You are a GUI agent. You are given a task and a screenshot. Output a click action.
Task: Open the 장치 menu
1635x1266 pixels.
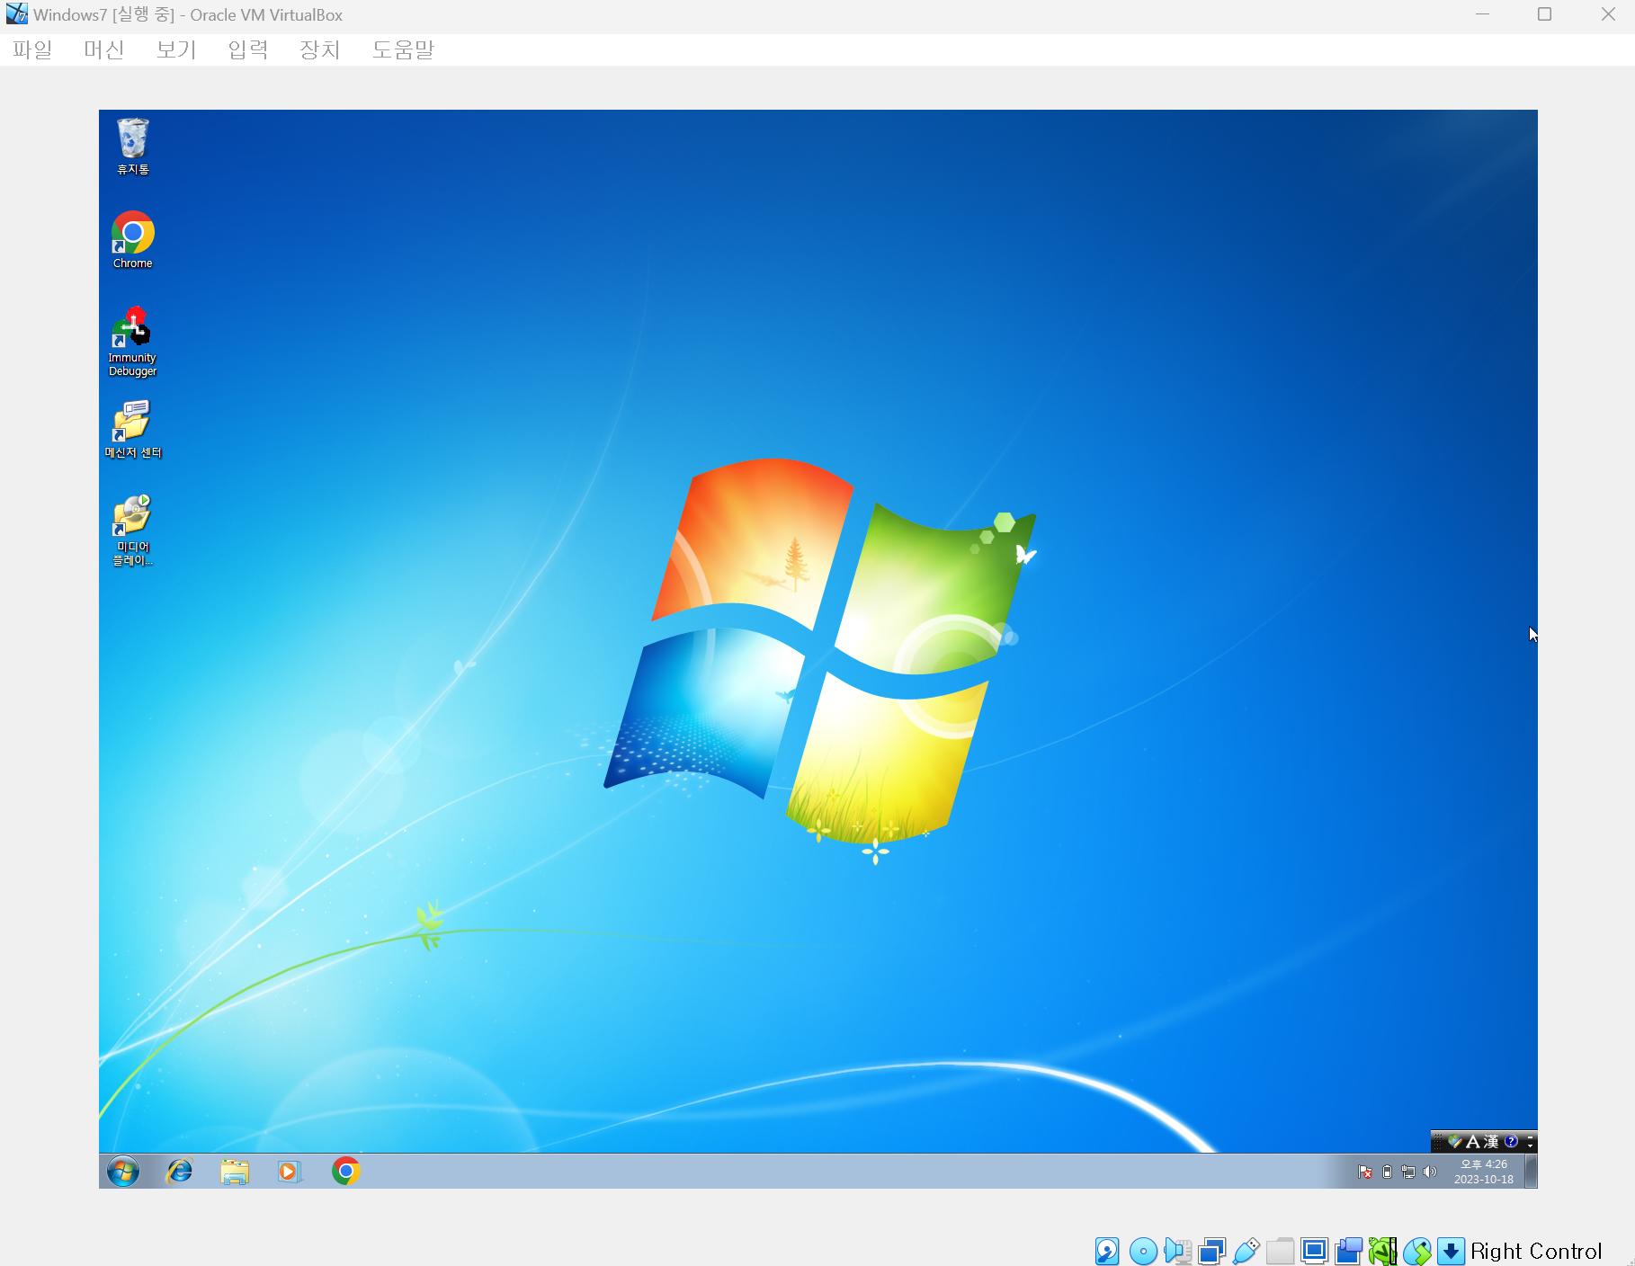(x=319, y=49)
